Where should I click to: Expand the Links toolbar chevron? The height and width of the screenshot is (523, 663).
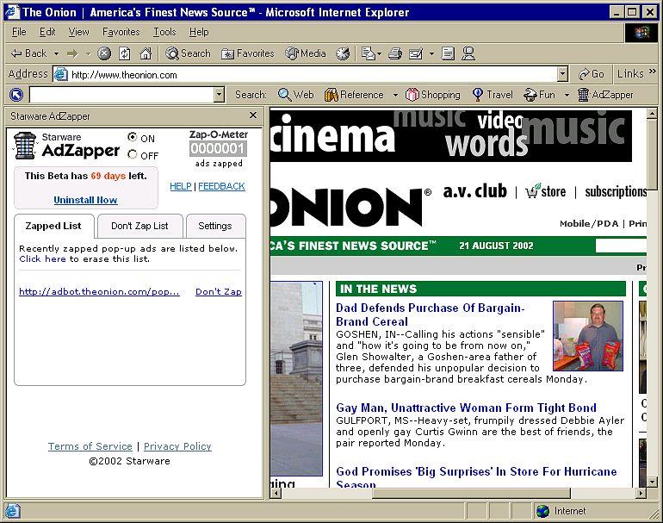coord(653,72)
